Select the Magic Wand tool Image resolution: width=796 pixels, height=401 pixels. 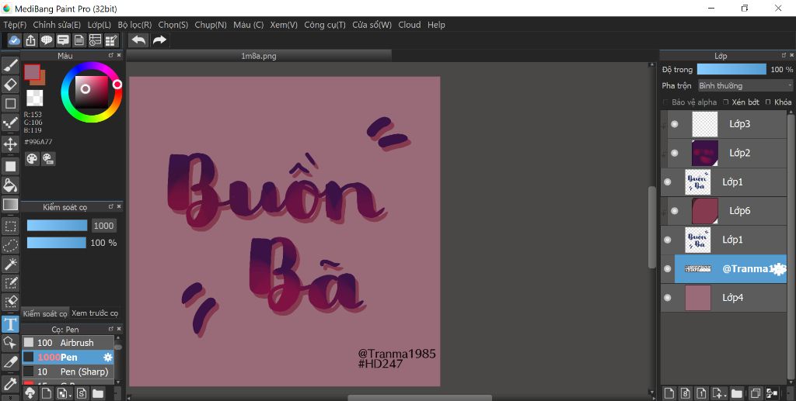click(10, 264)
